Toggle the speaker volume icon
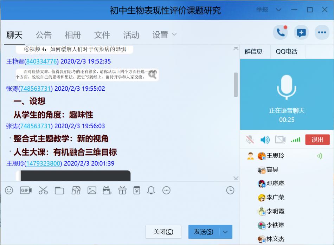334x245 pixels. [265, 140]
